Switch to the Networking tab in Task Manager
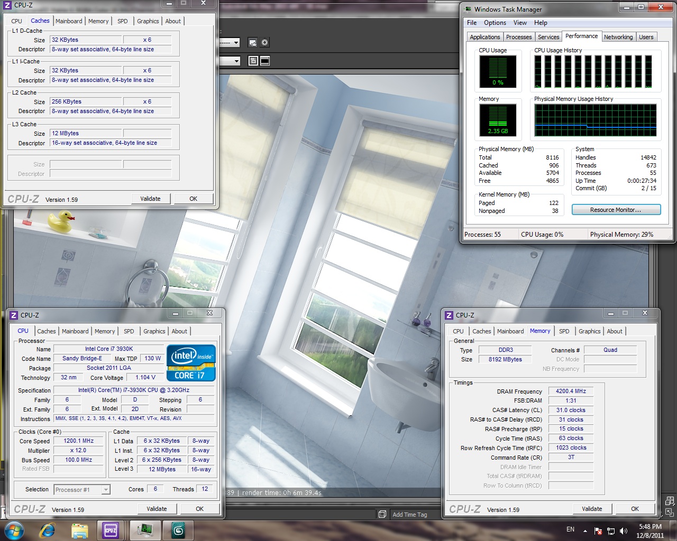The image size is (677, 541). (x=618, y=37)
